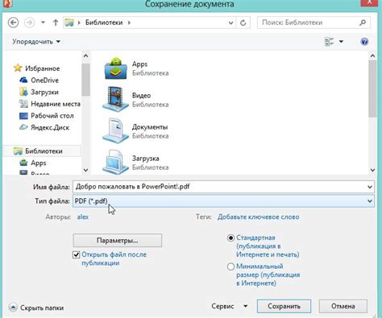Click Скрыть папки to collapse the browser
The image size is (382, 318).
click(37, 308)
